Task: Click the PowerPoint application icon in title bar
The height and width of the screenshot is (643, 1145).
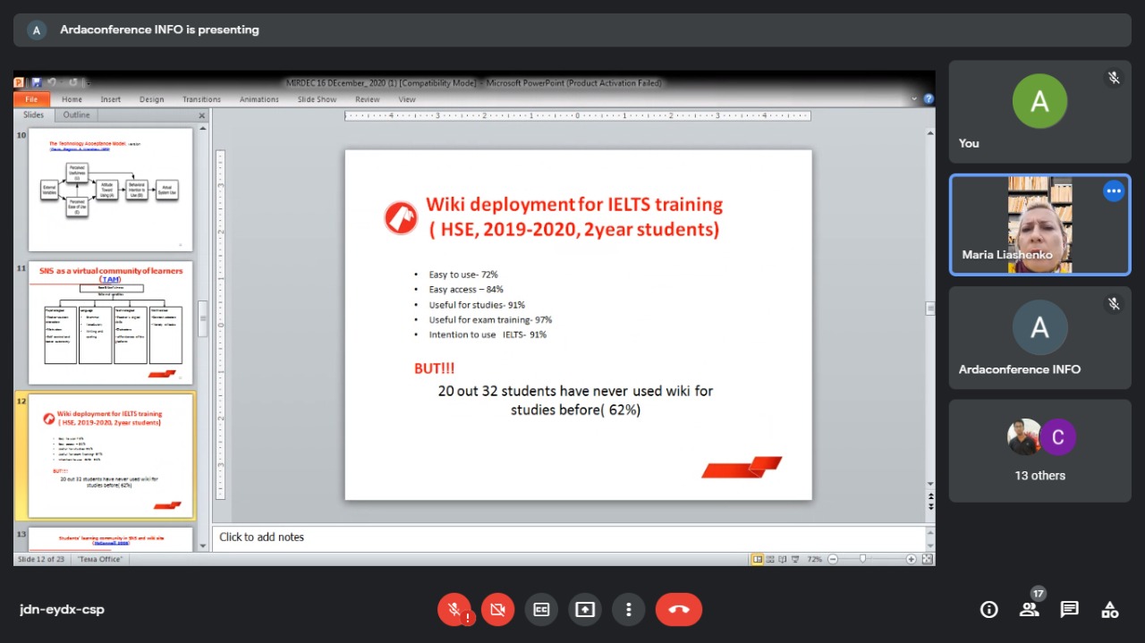Action: (20, 82)
